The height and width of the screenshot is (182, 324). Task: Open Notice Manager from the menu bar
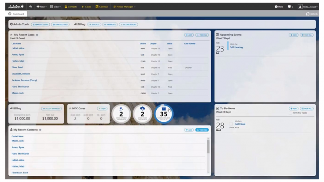coord(125,6)
